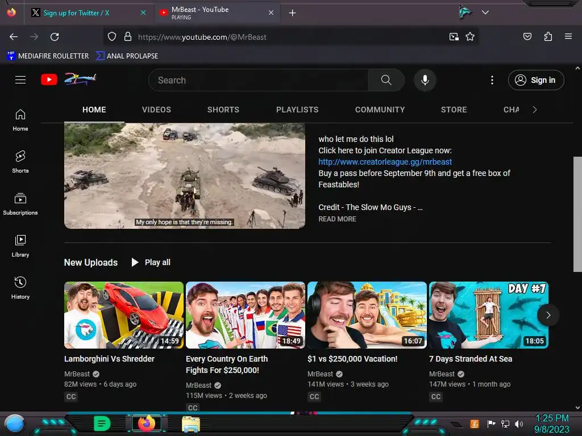The image size is (582, 436).
Task: Click the Action Center flag tray icon
Action: point(492,424)
